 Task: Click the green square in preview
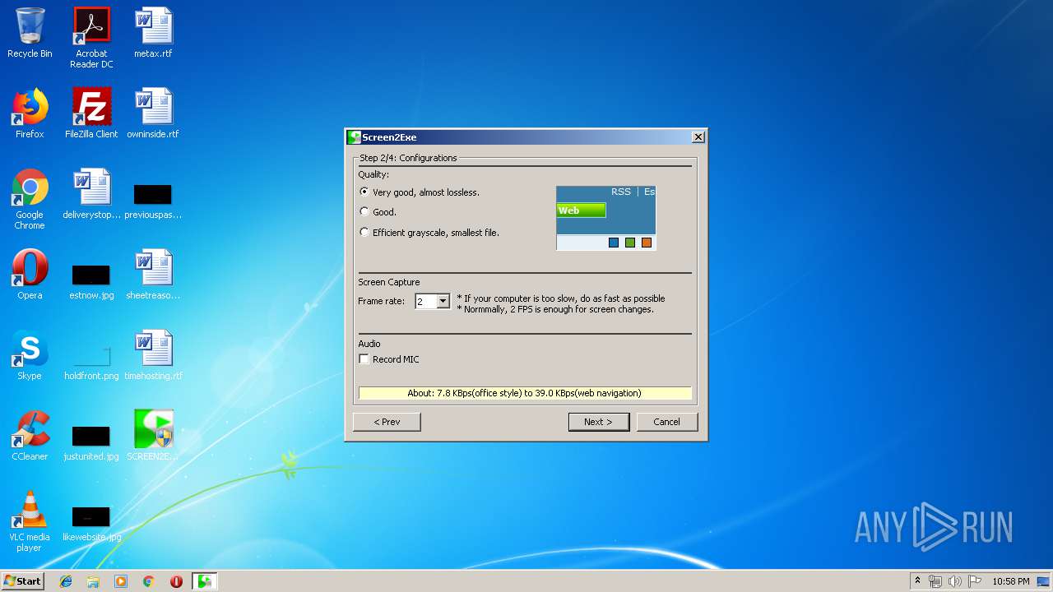630,243
